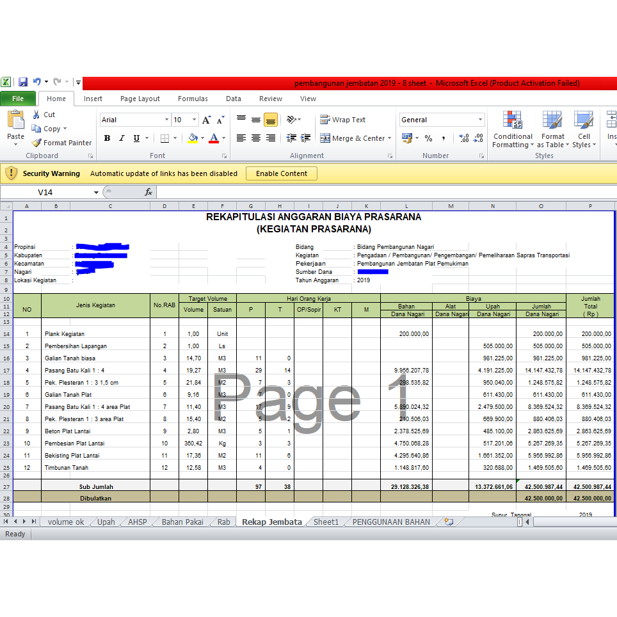Click the Insert Worksheet tab icon
Viewport: 617px width, 617px height.
(448, 522)
